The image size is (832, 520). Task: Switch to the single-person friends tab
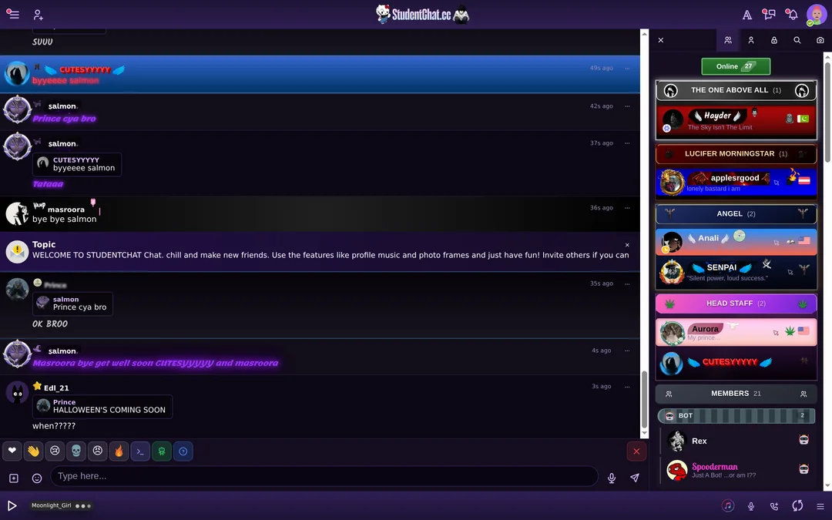751,40
